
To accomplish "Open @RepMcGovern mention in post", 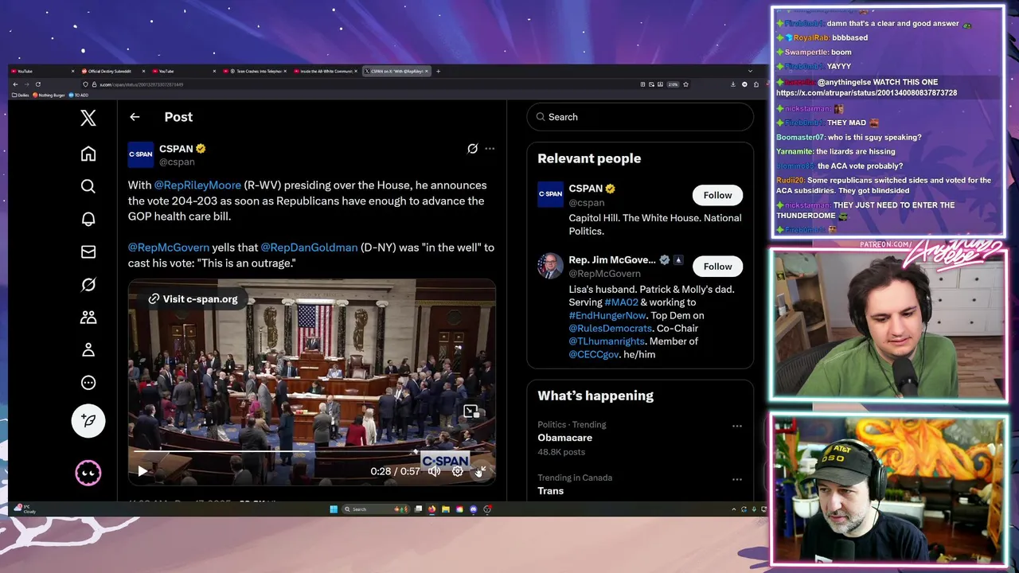I will 169,248.
